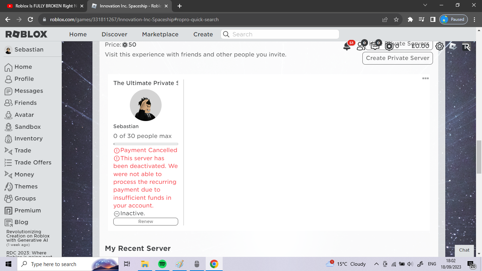Open Discover in top navigation
Screen dimensions: 482x271
click(x=114, y=34)
